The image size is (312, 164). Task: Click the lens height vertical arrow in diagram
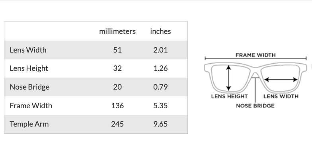pos(228,78)
